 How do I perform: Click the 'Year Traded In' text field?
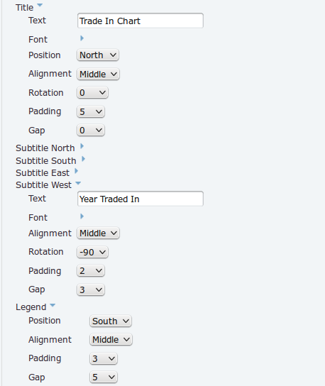pyautogui.click(x=141, y=199)
